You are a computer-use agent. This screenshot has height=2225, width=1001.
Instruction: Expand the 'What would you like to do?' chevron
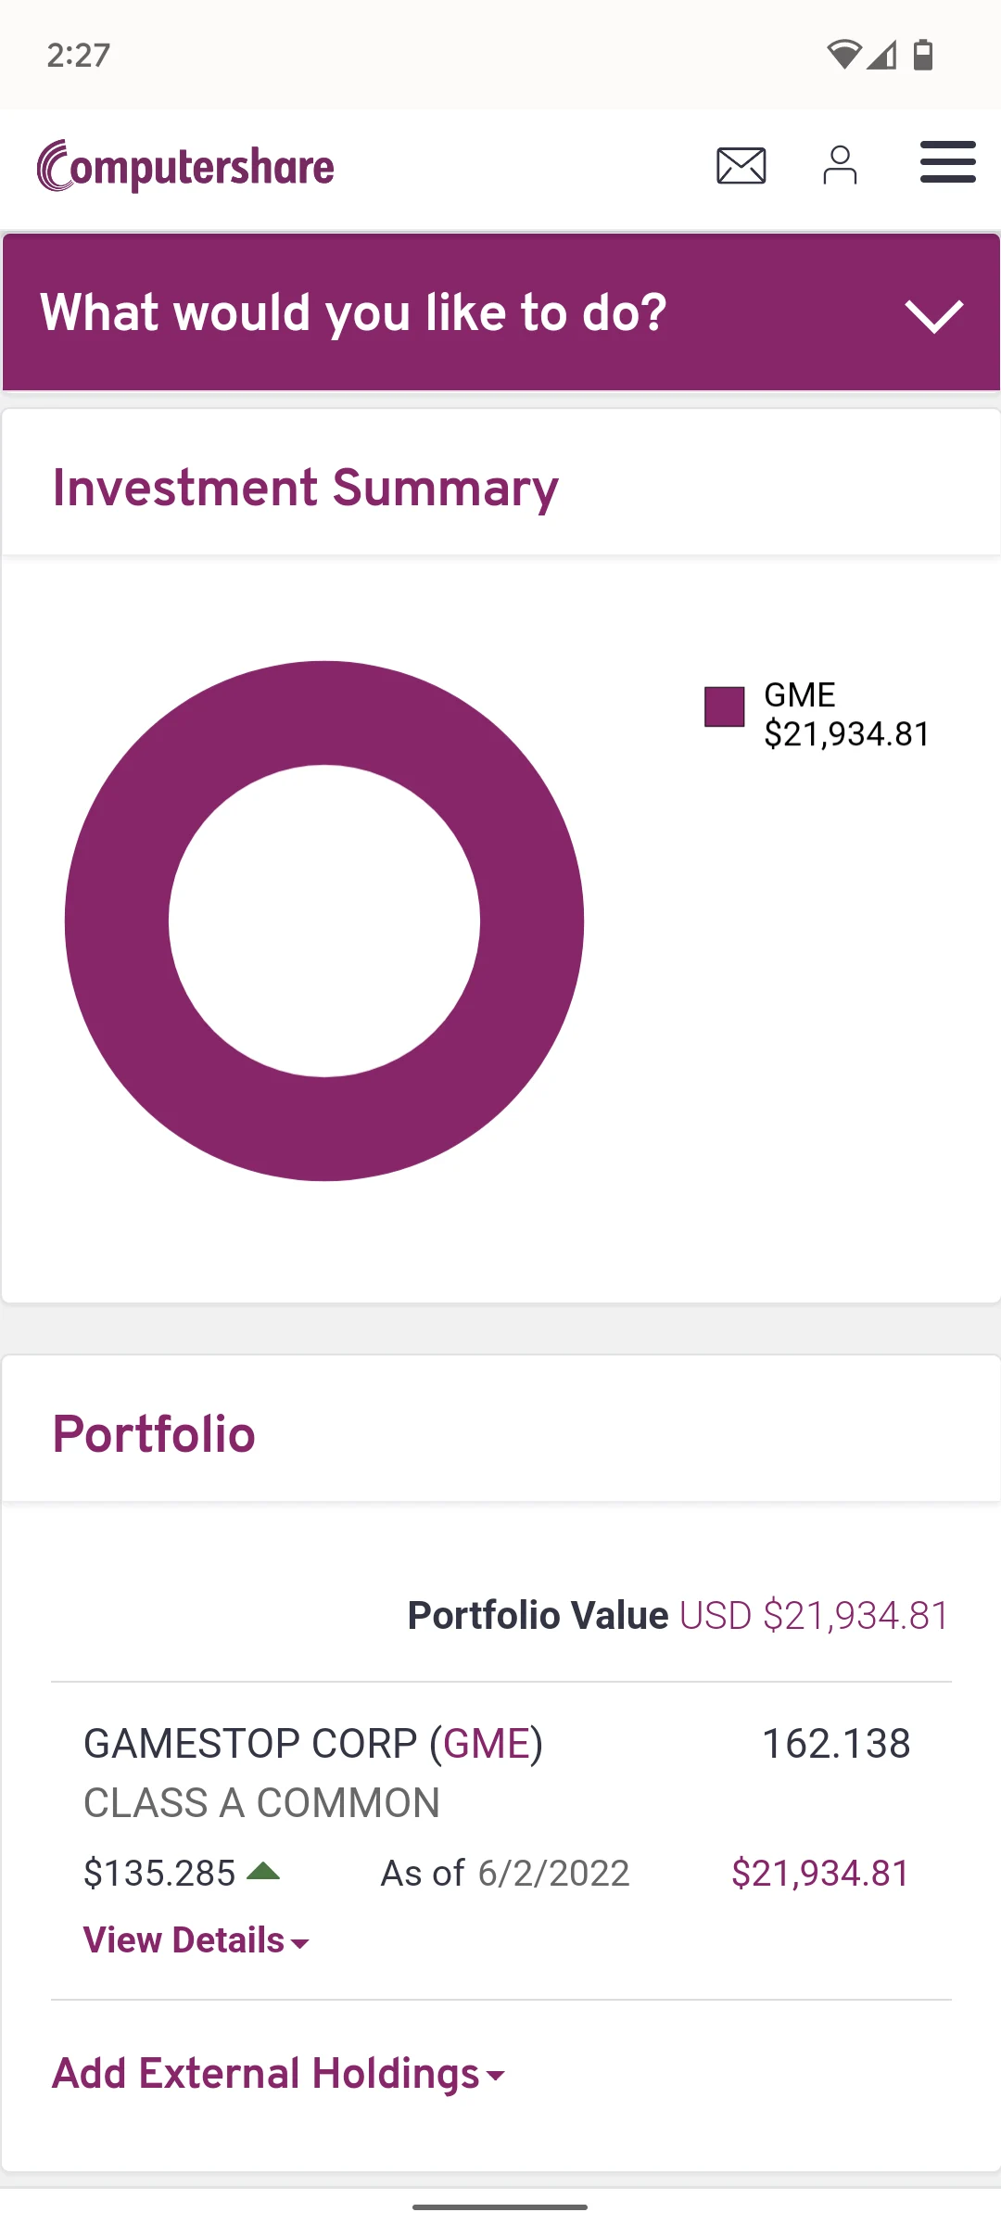934,315
